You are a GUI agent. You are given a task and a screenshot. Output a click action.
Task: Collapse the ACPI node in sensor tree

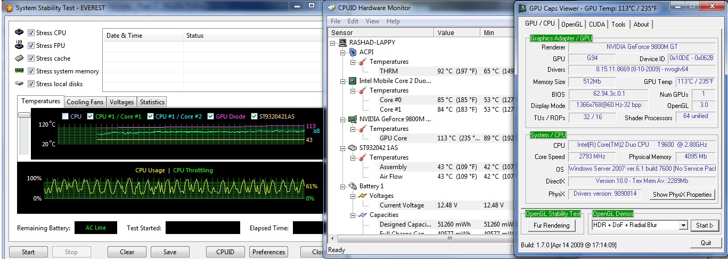click(343, 52)
